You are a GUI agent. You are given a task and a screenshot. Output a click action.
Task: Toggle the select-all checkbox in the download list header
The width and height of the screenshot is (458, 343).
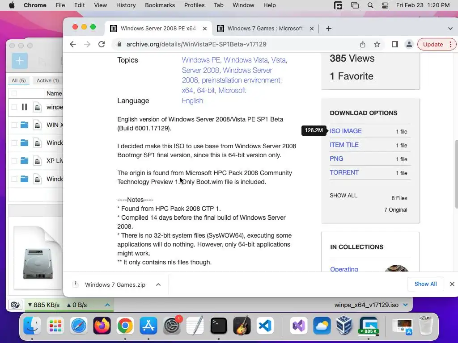pyautogui.click(x=14, y=93)
